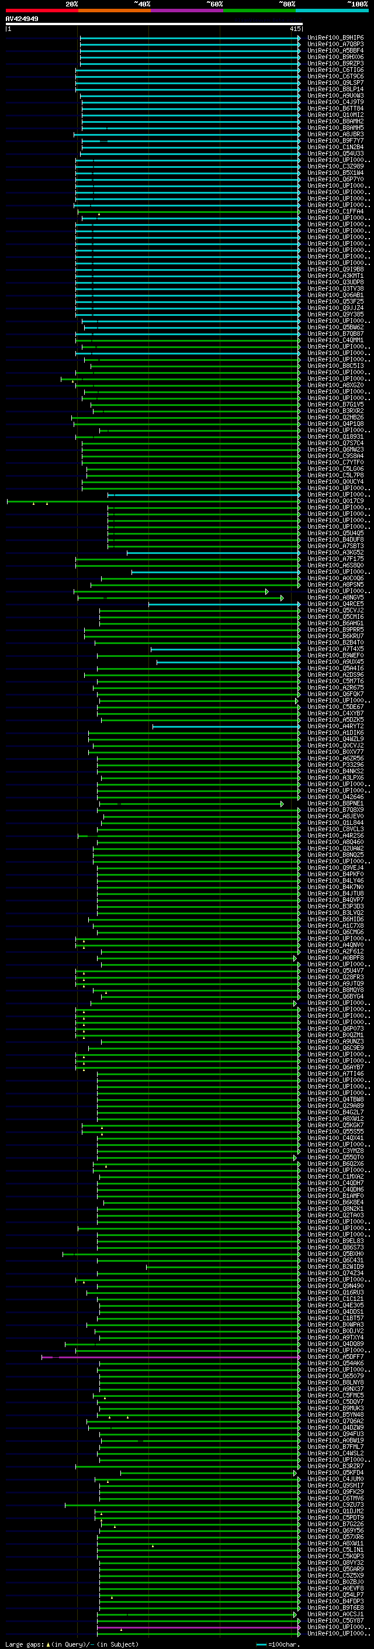Click the orange ~40% identity legend bar
Viewport: 374px width, 1649px height.
point(115,11)
